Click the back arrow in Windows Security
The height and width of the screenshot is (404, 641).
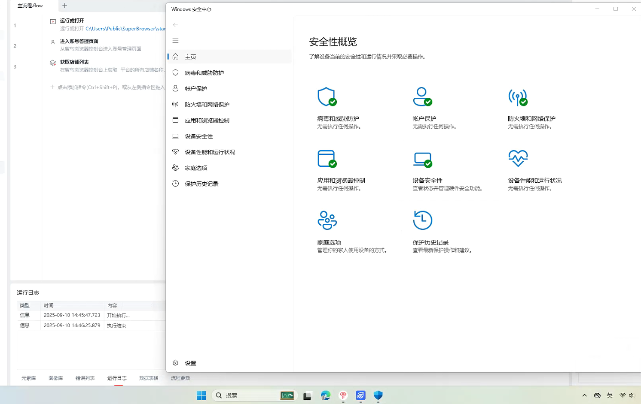click(175, 25)
